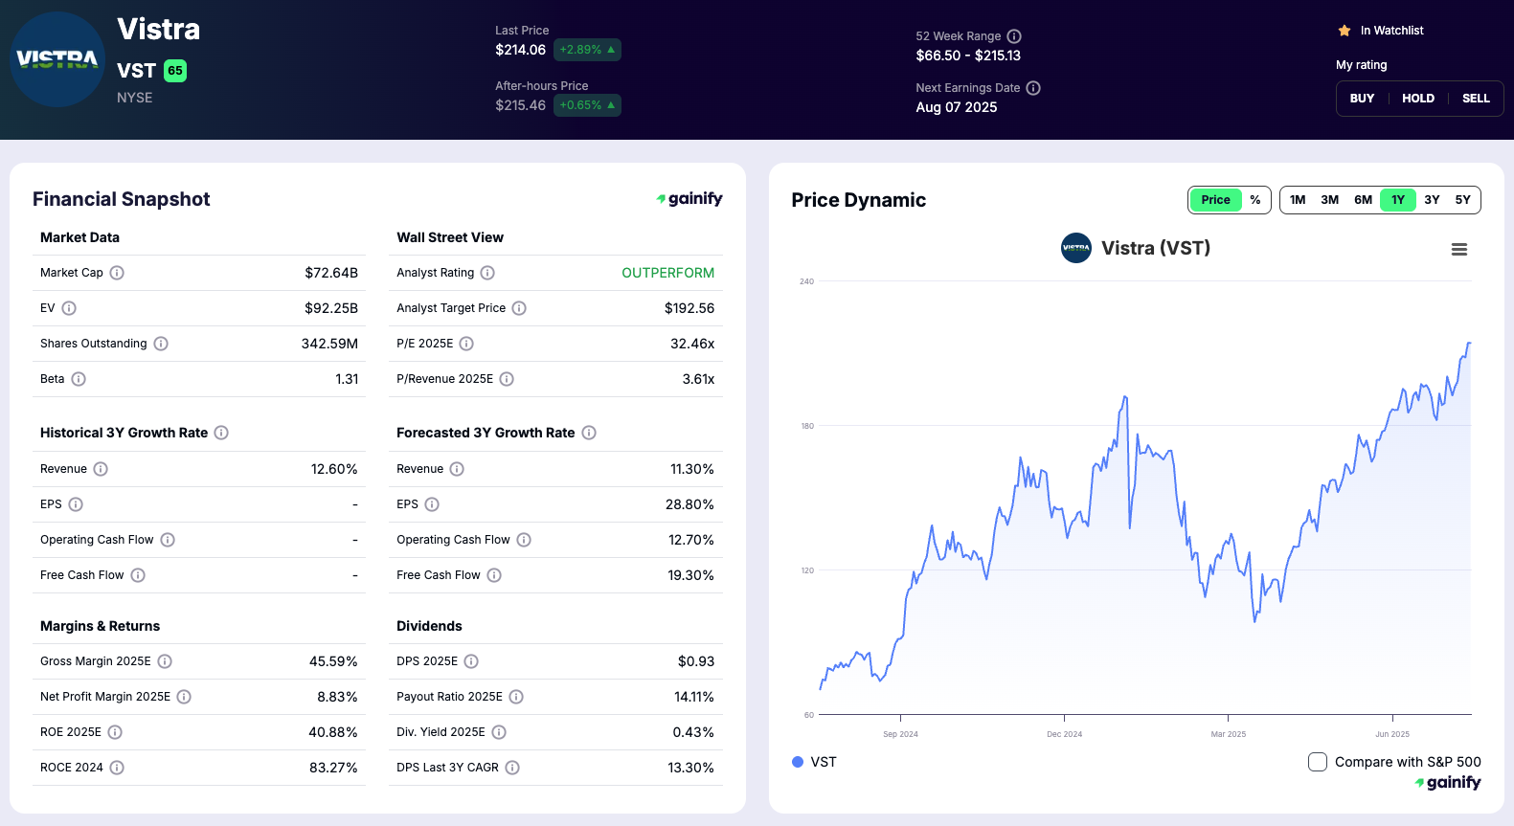This screenshot has width=1514, height=826.
Task: Click the Dec 2024 chart axis label
Action: [x=1065, y=734]
